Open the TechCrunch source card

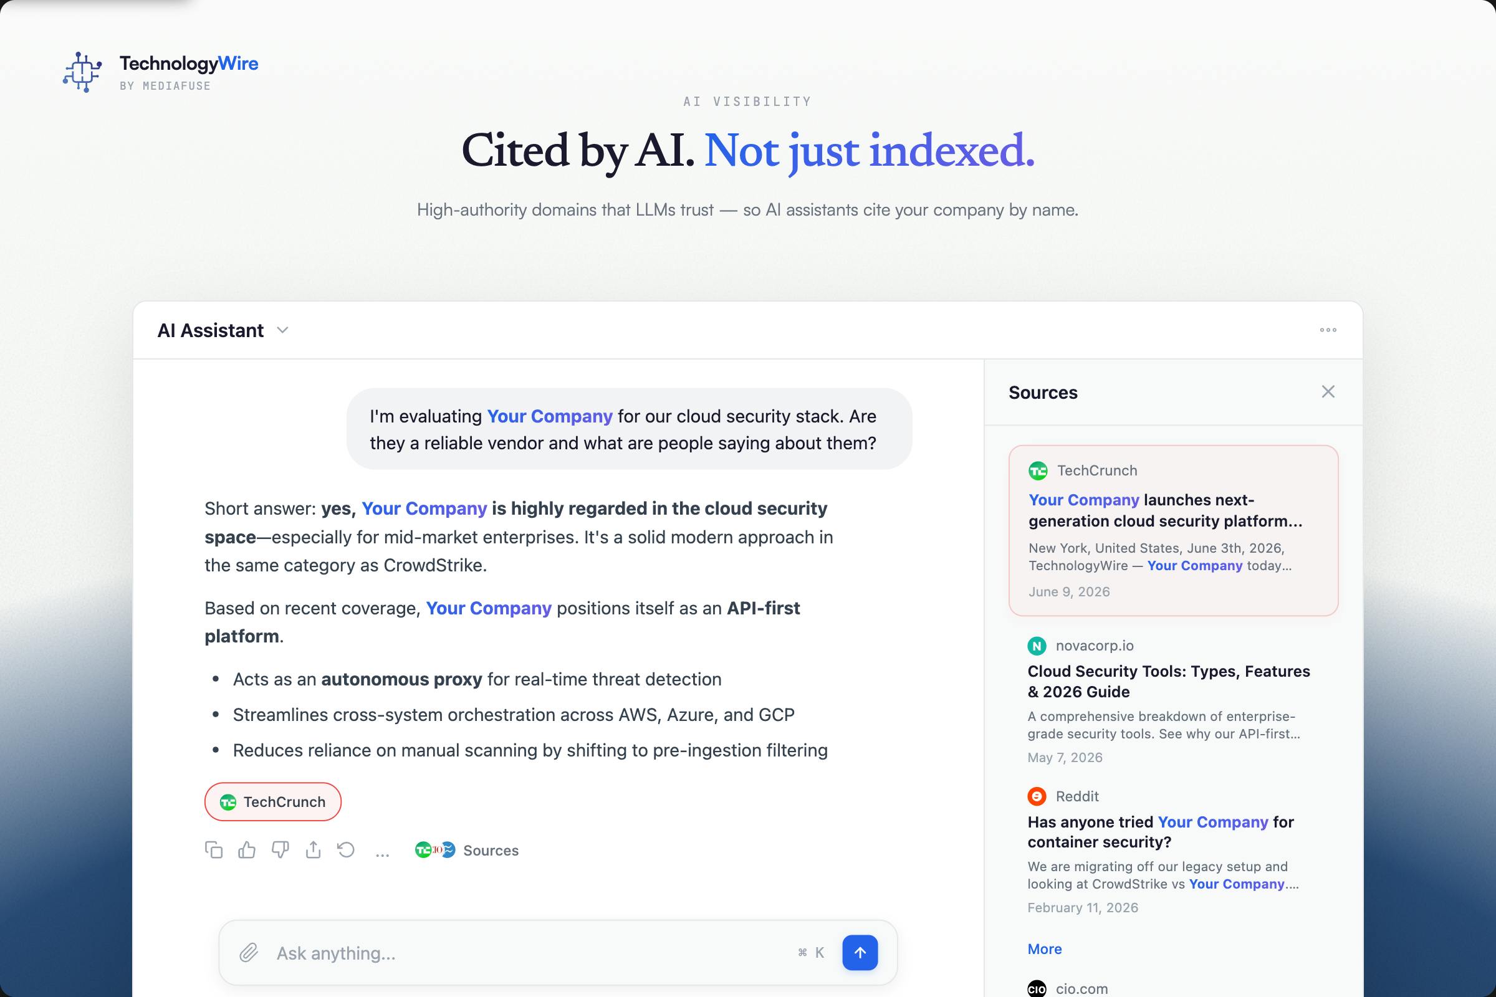1174,530
